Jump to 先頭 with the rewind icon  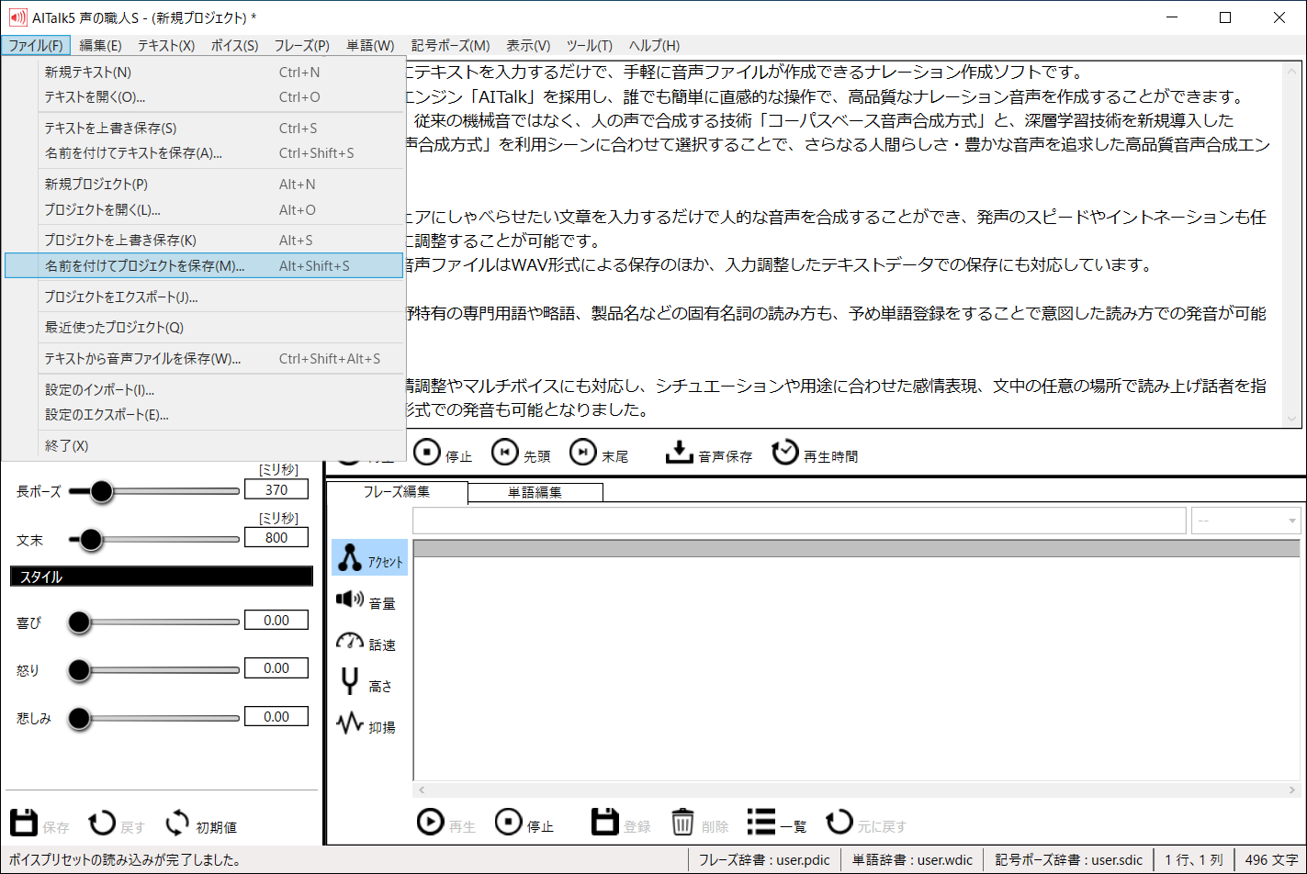(505, 453)
